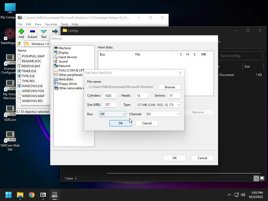The height and width of the screenshot is (201, 268).
Task: Click the volume speaker tray icon
Action: pos(243,195)
